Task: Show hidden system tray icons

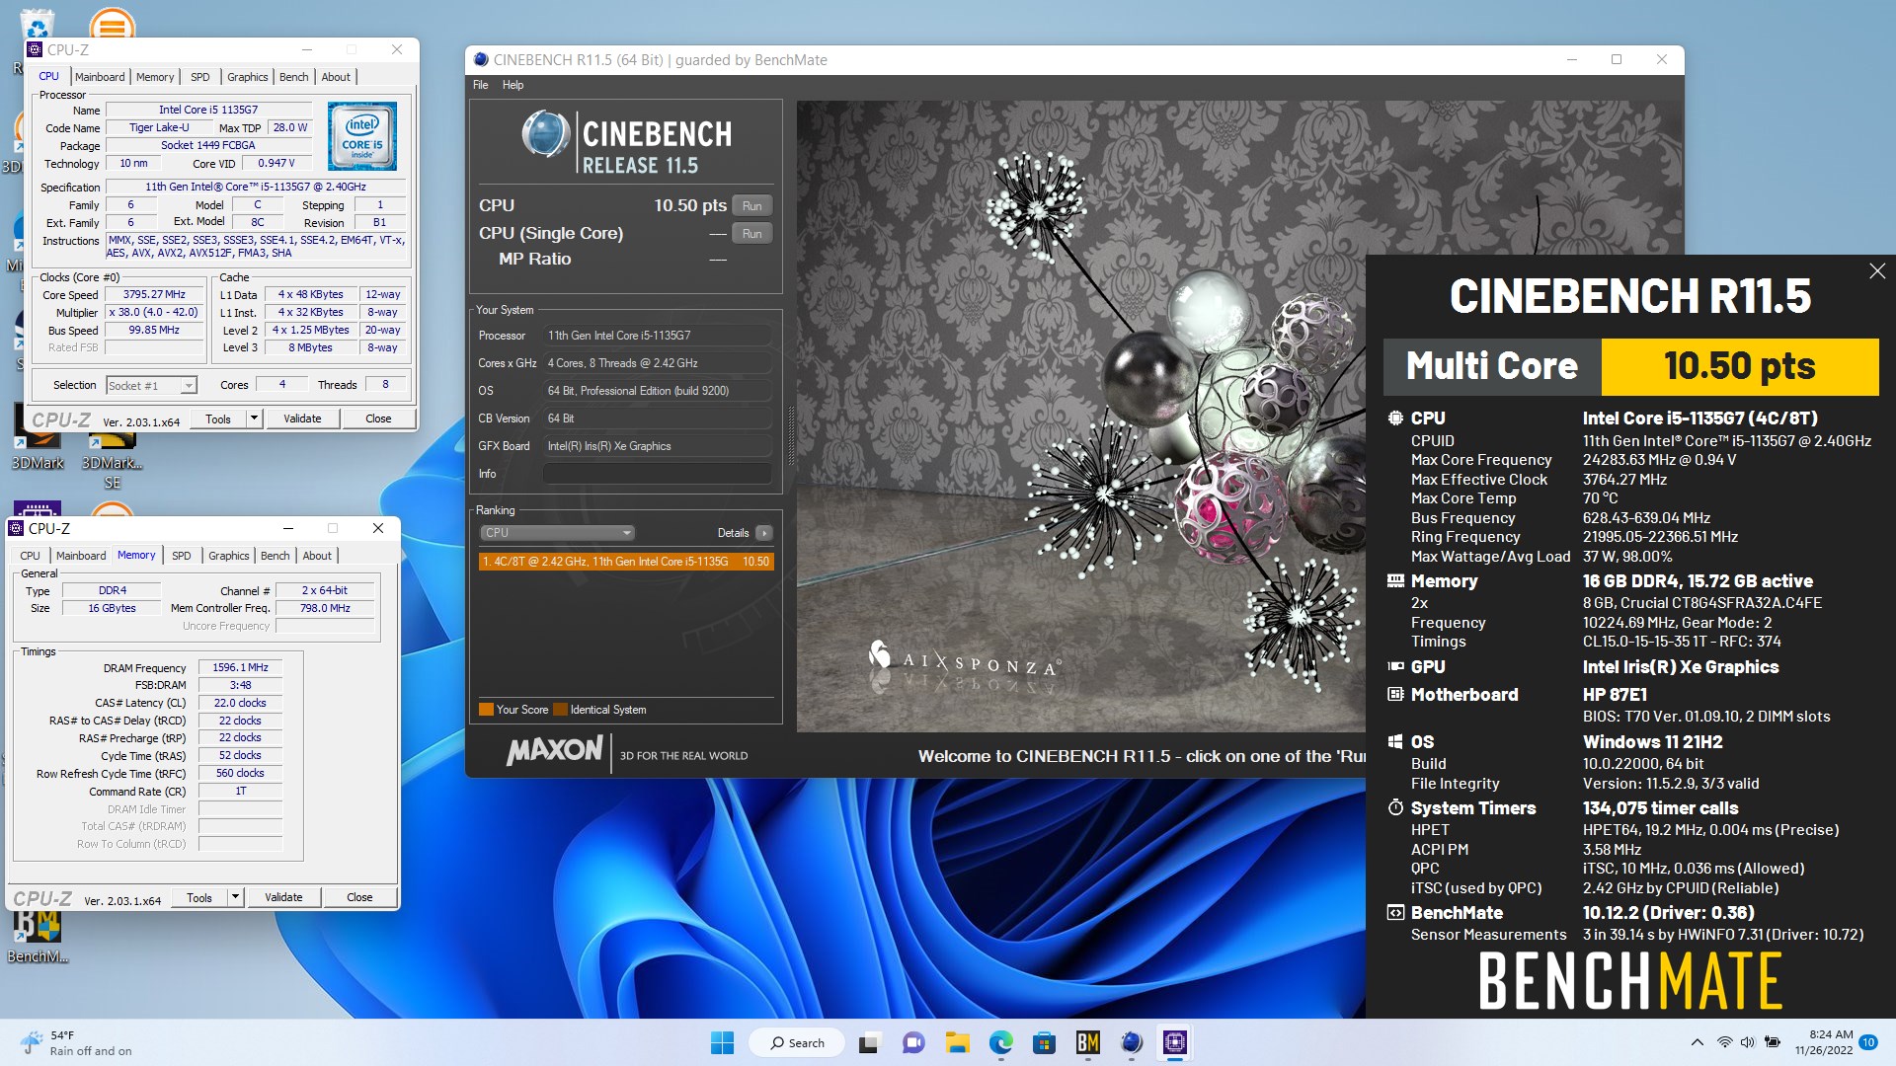Action: pos(1697,1042)
